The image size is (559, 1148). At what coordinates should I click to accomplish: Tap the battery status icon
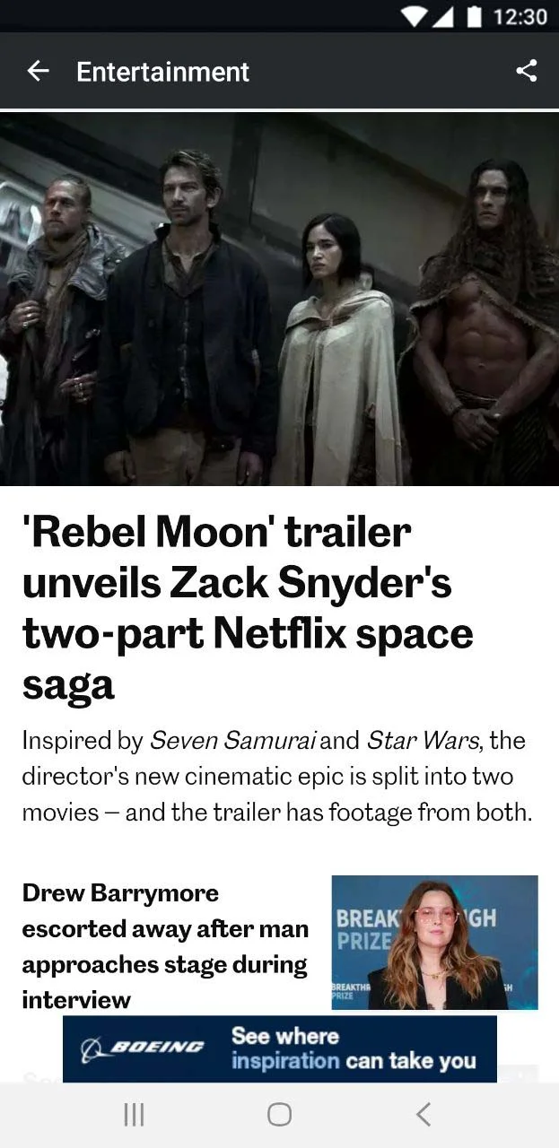point(476,16)
